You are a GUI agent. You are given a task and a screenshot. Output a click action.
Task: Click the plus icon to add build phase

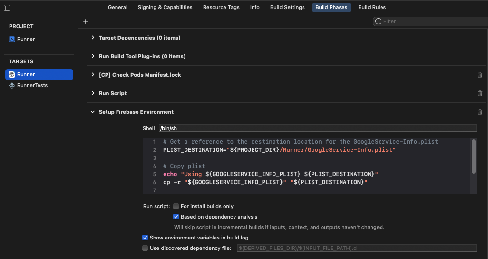click(86, 21)
